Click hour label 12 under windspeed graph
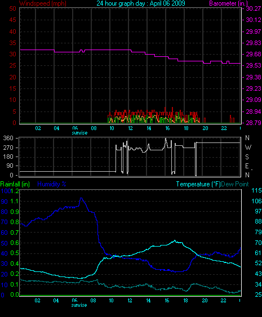The width and height of the screenshot is (262, 317). click(130, 128)
